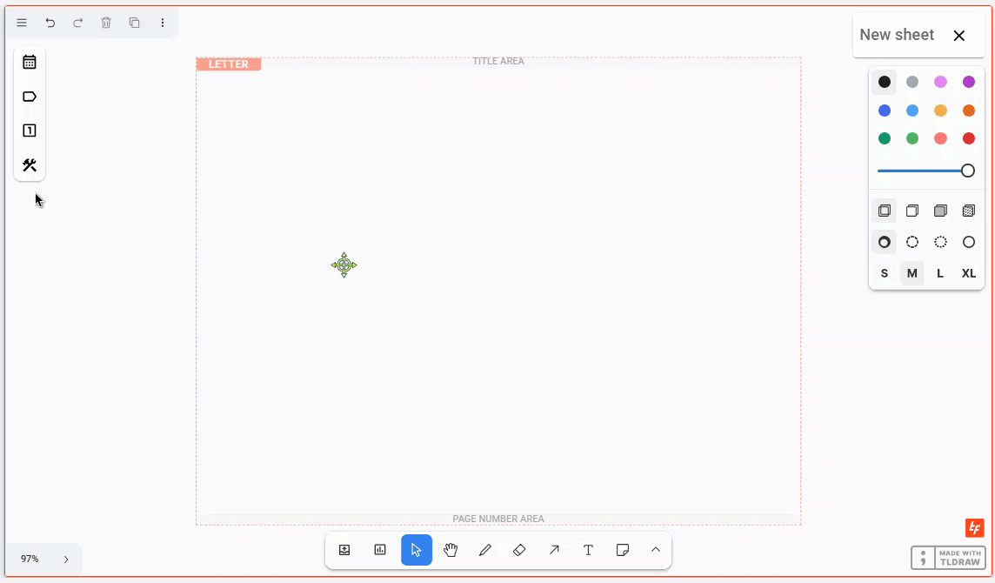The height and width of the screenshot is (583, 995).
Task: Open the three-dot more options menu
Action: click(163, 23)
